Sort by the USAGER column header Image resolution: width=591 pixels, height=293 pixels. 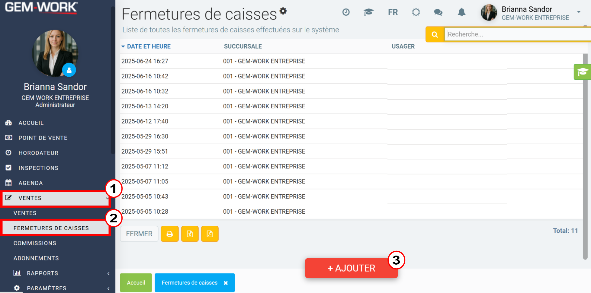[x=403, y=46]
